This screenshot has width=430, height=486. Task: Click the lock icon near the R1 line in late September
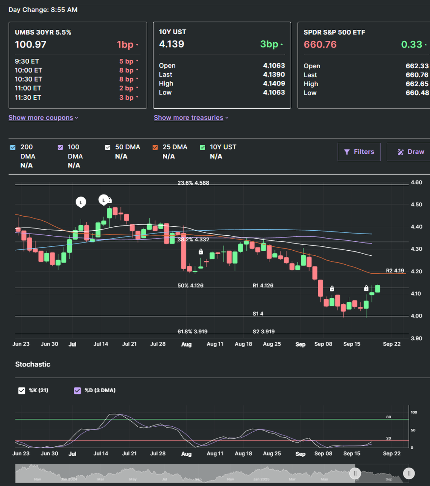click(366, 288)
